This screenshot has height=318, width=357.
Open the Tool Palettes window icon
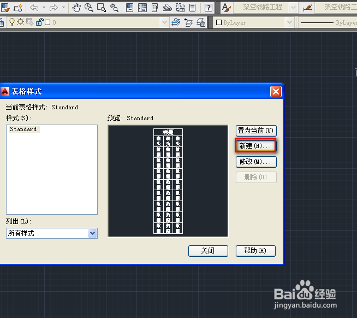click(x=155, y=8)
